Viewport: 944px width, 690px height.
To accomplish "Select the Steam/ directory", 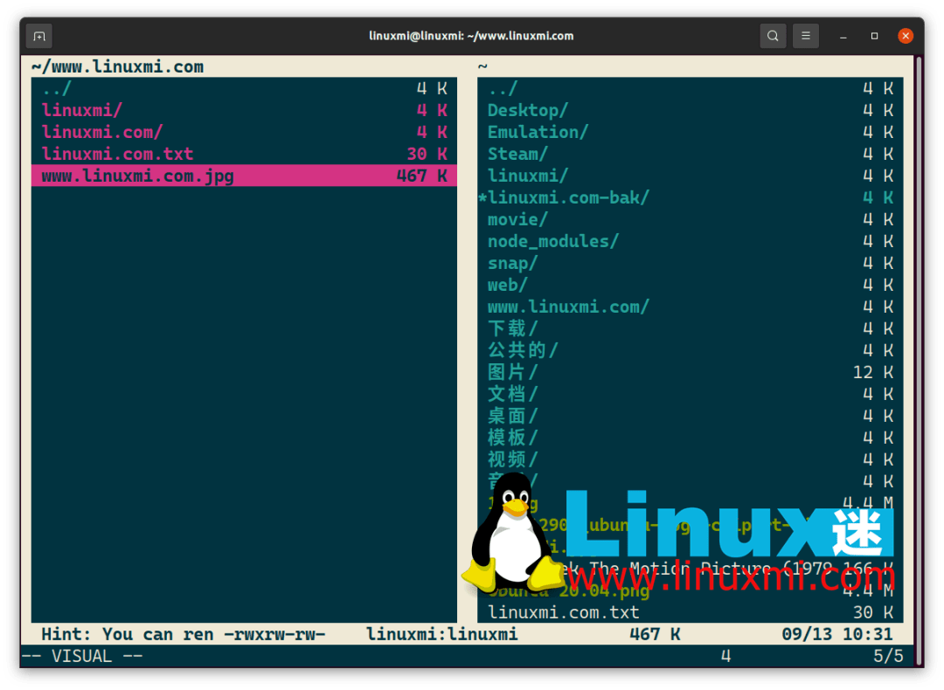I will point(690,154).
